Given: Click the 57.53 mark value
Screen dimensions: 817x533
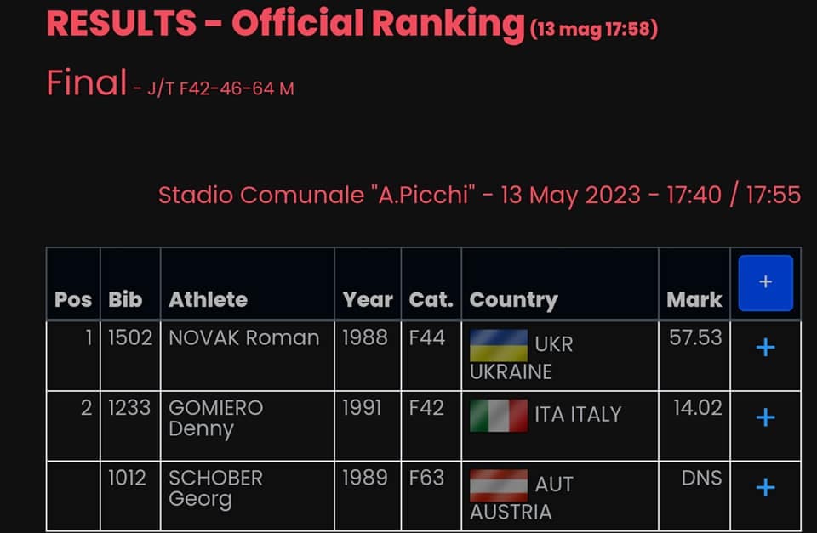Looking at the screenshot, I should 695,338.
